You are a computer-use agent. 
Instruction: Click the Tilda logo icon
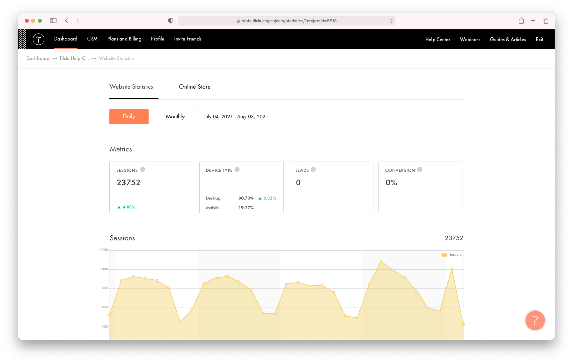[x=39, y=39]
